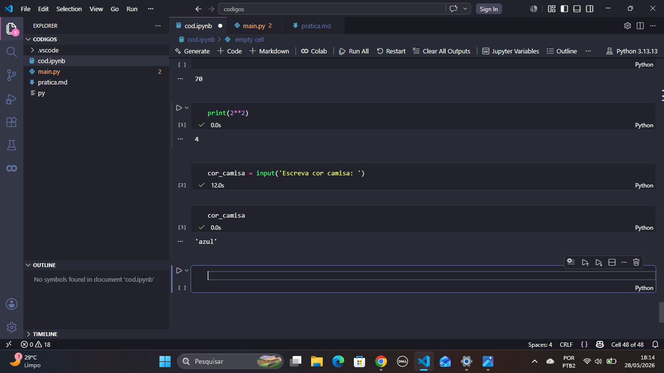Click Generate in notebook toolbar
This screenshot has height=373, width=664.
click(192, 51)
